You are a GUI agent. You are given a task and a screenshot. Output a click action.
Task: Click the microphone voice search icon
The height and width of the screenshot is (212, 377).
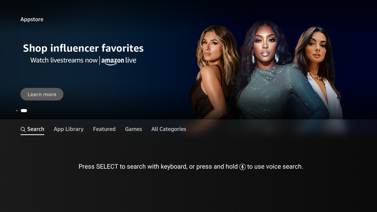tap(242, 167)
